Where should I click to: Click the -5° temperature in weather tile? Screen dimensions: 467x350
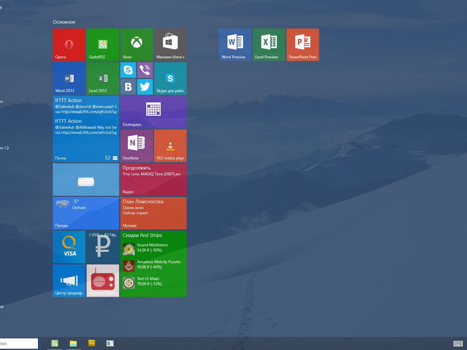coord(76,201)
